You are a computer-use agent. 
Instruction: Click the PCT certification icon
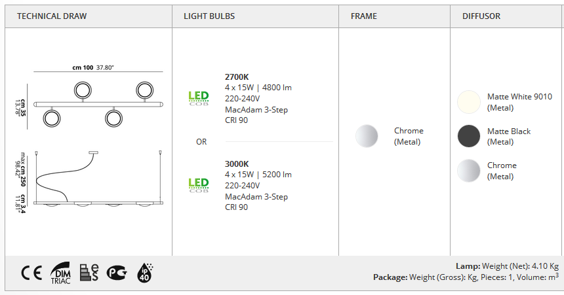[x=117, y=273]
